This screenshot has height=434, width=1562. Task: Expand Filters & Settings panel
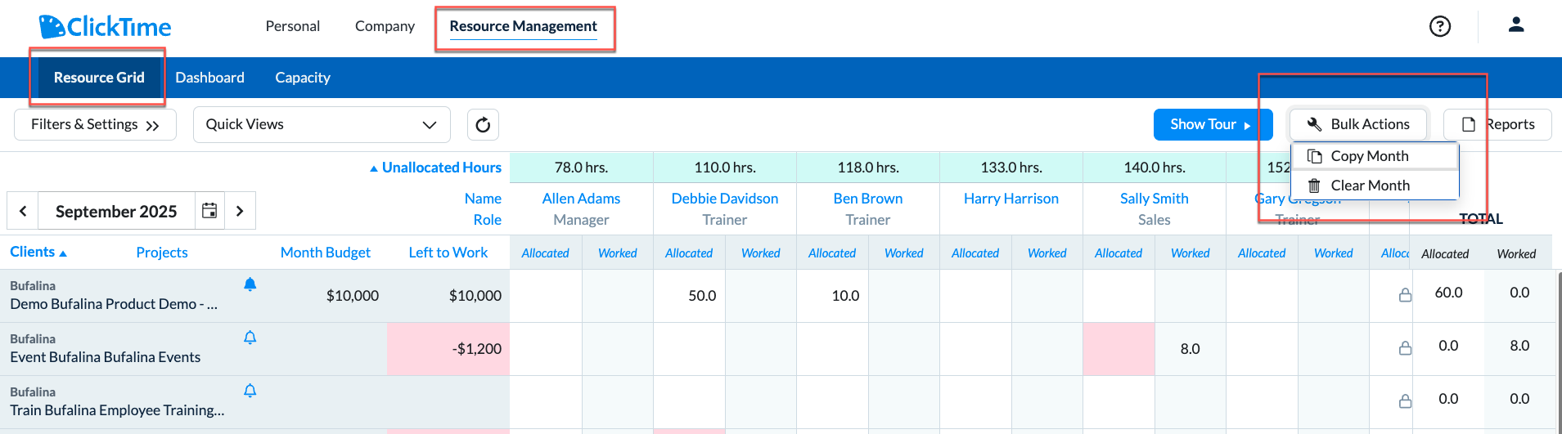95,124
